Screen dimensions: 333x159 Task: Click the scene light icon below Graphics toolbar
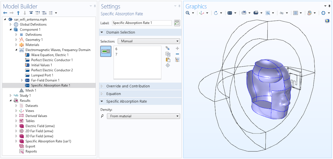click(x=327, y=21)
